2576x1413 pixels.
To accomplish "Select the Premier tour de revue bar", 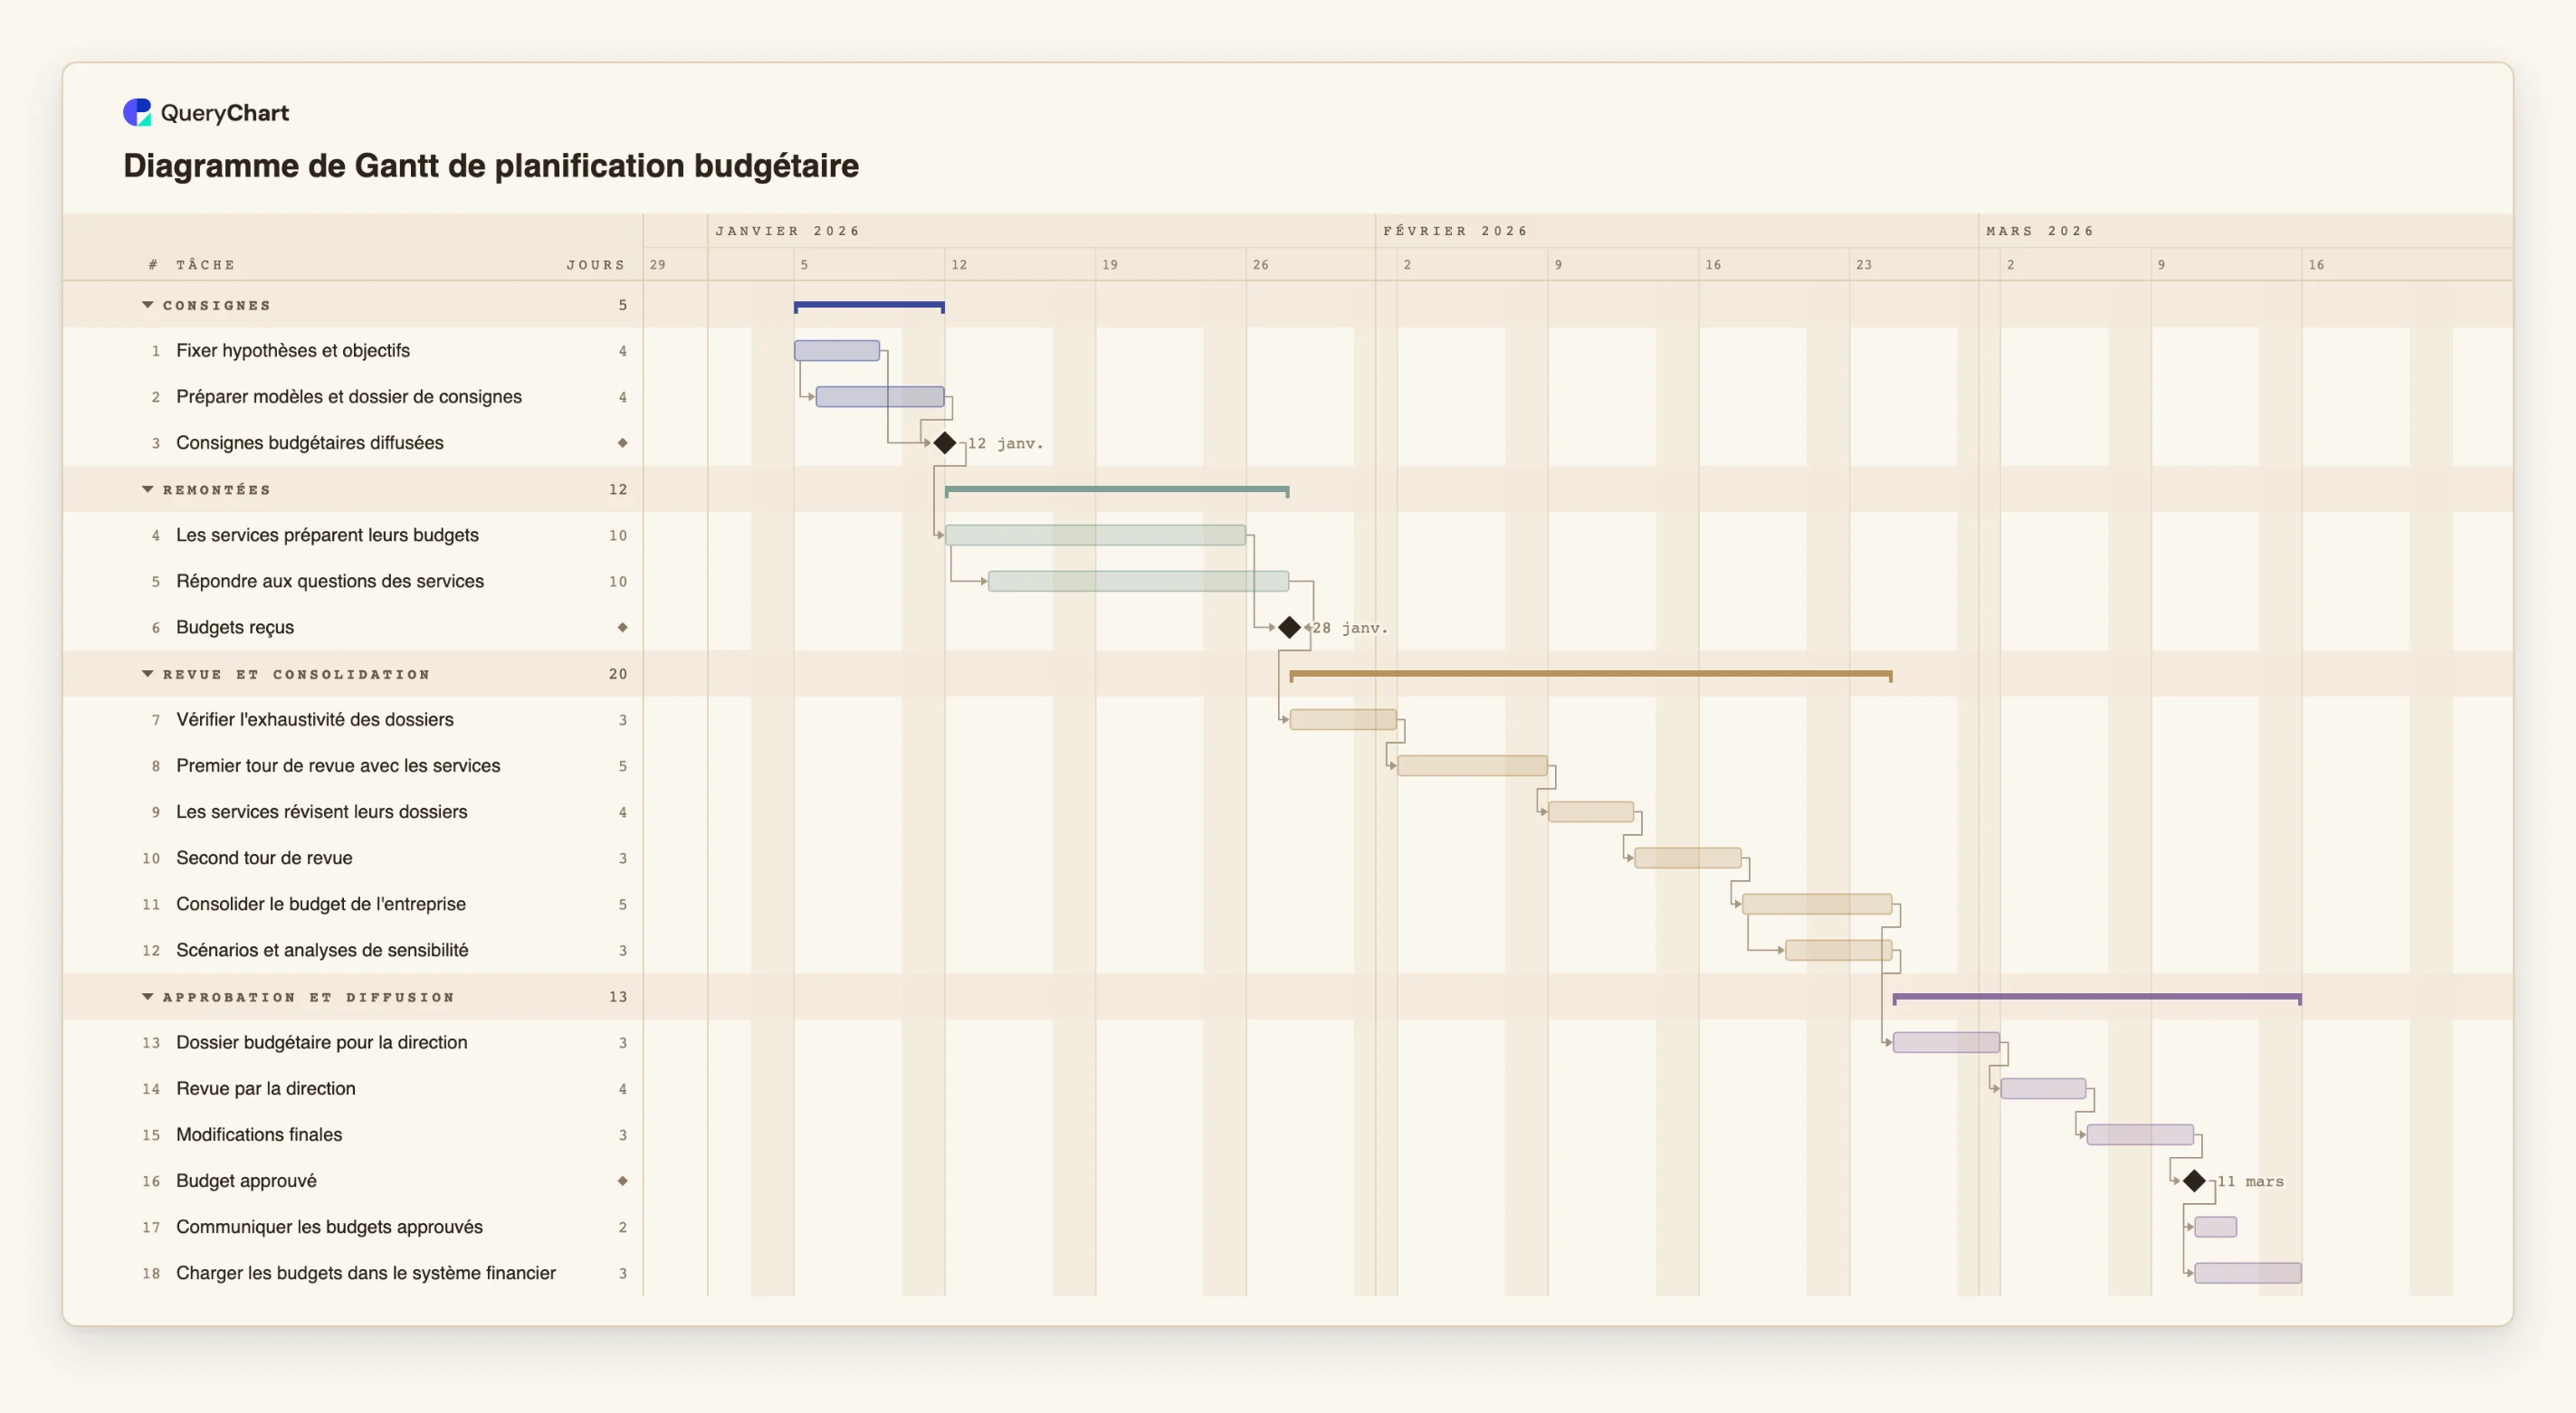I will click(1472, 765).
